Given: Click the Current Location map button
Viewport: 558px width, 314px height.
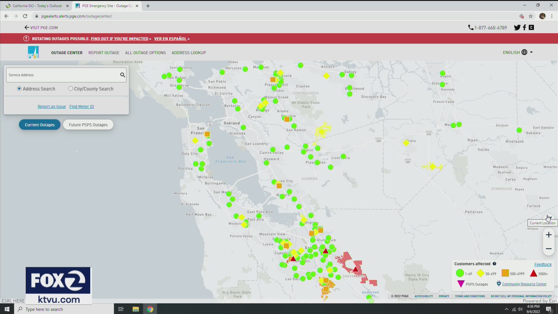Looking at the screenshot, I should point(549,218).
